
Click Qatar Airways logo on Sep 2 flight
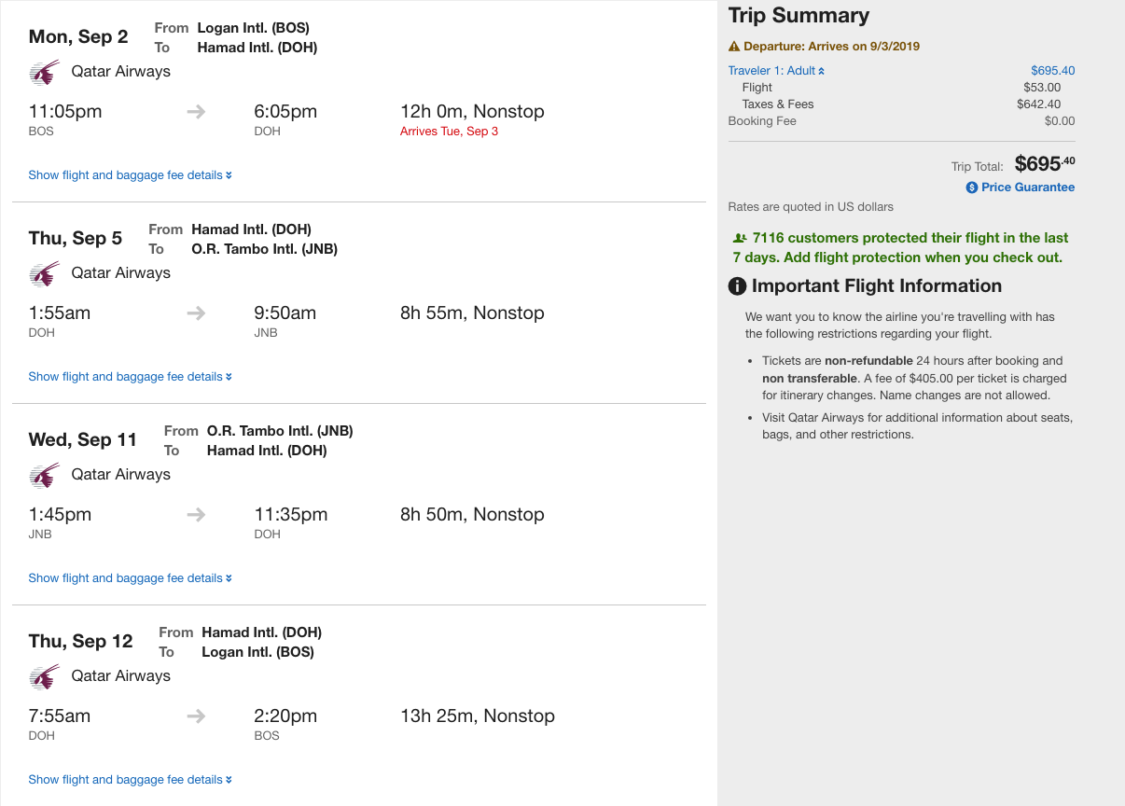44,73
